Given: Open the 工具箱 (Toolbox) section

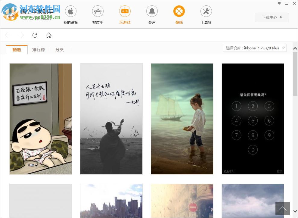Looking at the screenshot, I should [x=206, y=15].
